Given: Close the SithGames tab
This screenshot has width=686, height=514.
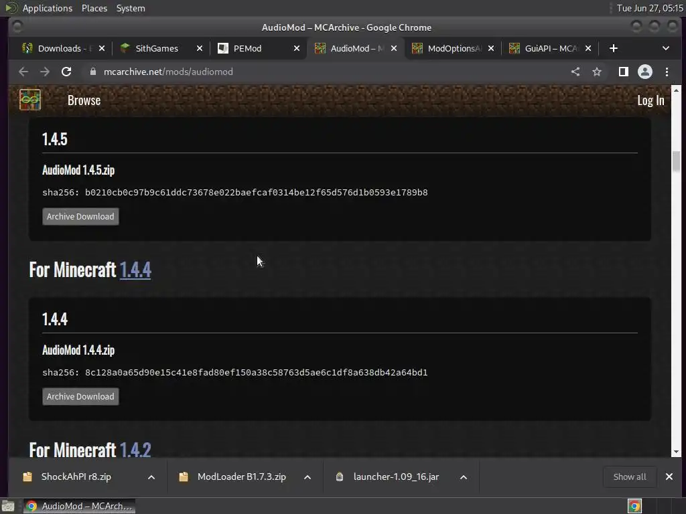Looking at the screenshot, I should [200, 48].
